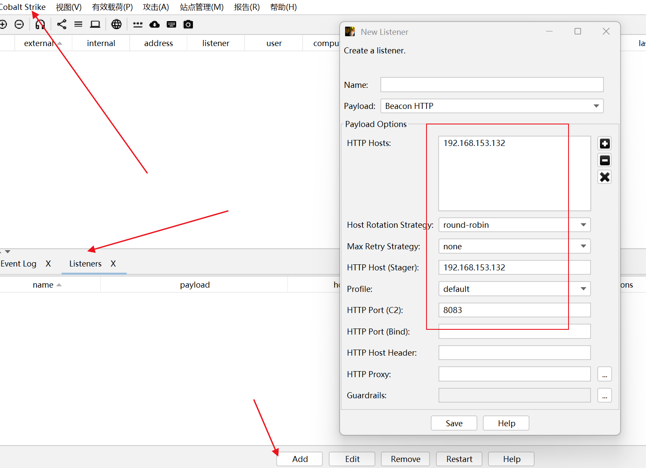Select the Listeners tab
The image size is (646, 468).
[85, 263]
